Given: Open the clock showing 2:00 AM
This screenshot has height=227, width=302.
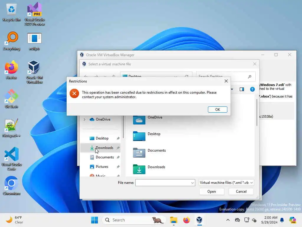Looking at the screenshot, I should click(269, 220).
